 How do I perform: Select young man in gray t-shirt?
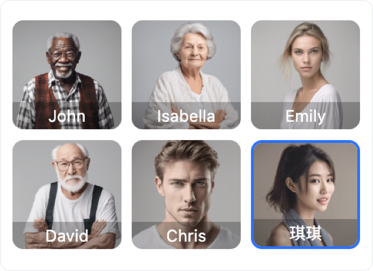pyautogui.click(x=186, y=194)
